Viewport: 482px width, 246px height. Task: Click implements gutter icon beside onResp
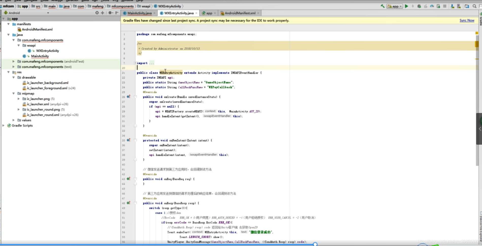click(x=128, y=203)
